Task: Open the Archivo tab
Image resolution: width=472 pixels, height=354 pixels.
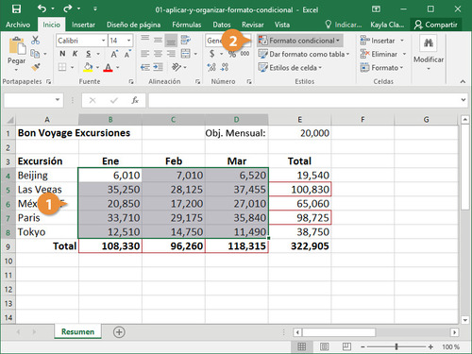Action: (18, 25)
